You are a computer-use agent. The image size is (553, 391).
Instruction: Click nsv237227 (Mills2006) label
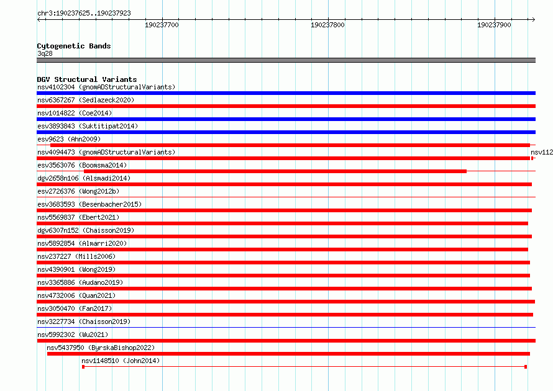point(76,256)
